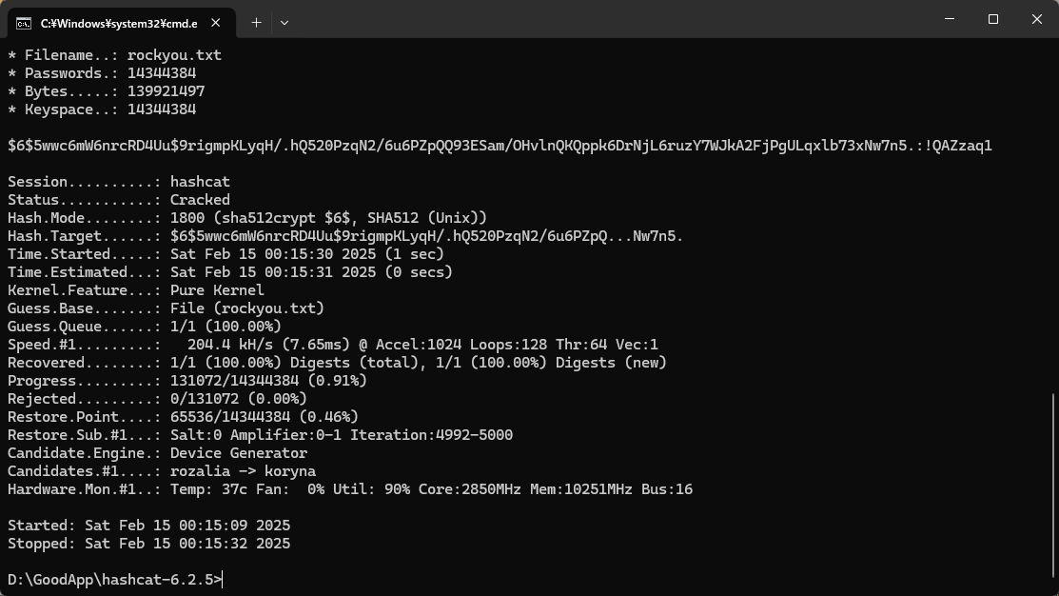Click the Hash.Mode 1800 sha512crypt line
The width and height of the screenshot is (1059, 596).
(x=247, y=218)
